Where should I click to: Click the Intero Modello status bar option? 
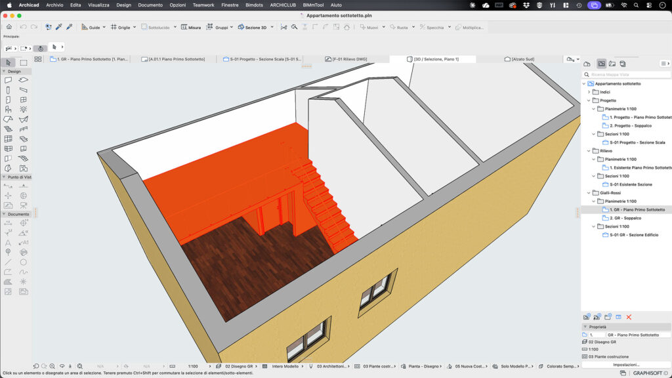click(282, 366)
